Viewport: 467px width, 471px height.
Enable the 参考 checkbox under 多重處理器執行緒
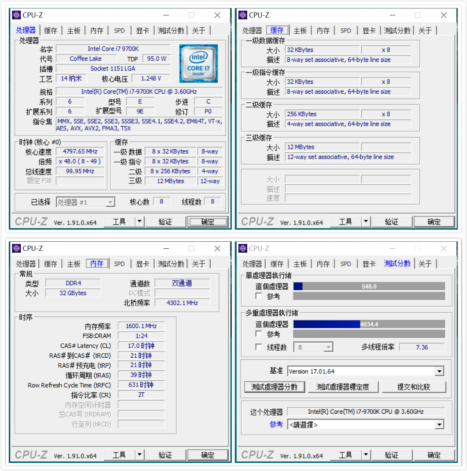coord(259,334)
